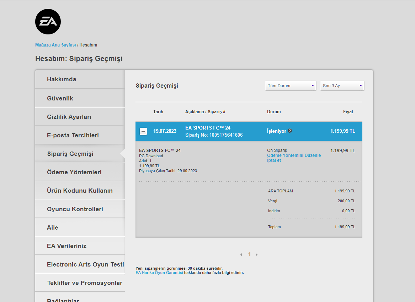
Task: Click Açıklama / Sipariş # column header
Action: click(206, 112)
